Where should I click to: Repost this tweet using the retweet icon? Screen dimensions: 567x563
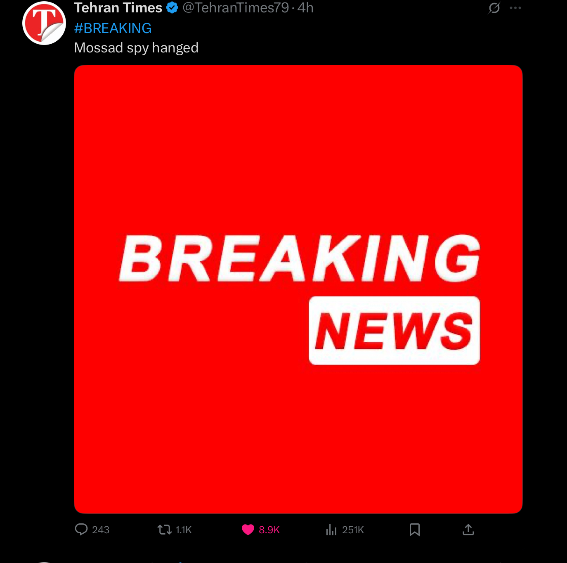pyautogui.click(x=165, y=530)
